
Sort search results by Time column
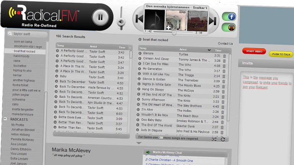click(x=122, y=47)
